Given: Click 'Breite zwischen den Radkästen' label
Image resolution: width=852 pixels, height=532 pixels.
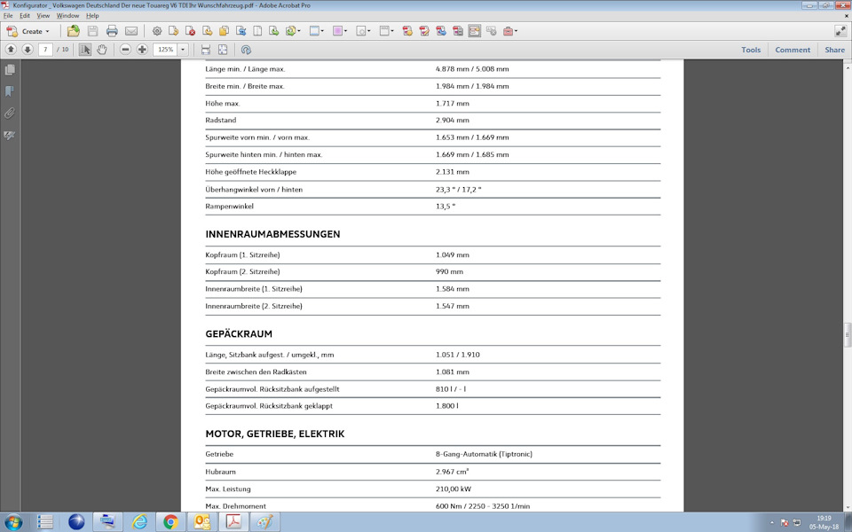Looking at the screenshot, I should [x=256, y=372].
